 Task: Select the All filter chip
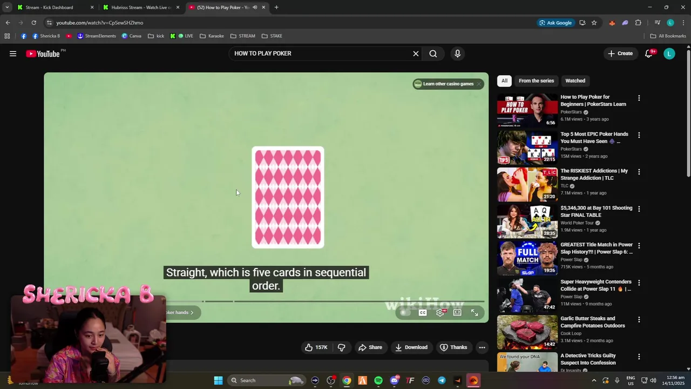(x=504, y=81)
